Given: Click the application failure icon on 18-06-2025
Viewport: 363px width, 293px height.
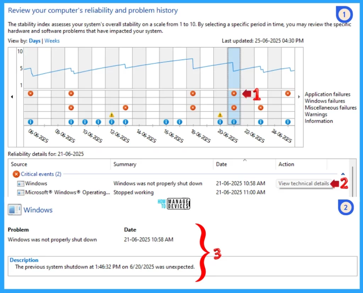Looking at the screenshot, I should pyautogui.click(x=193, y=93).
